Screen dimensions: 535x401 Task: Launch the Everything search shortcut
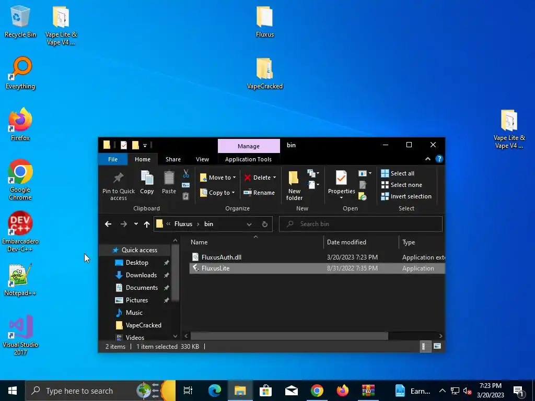(x=20, y=73)
